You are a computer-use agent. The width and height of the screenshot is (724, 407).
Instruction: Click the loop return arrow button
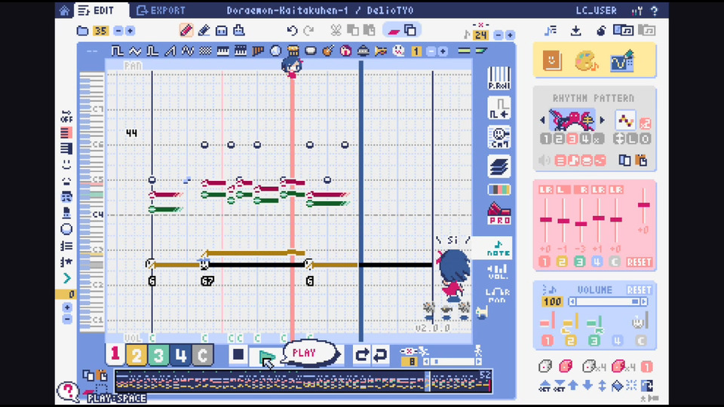(x=380, y=355)
